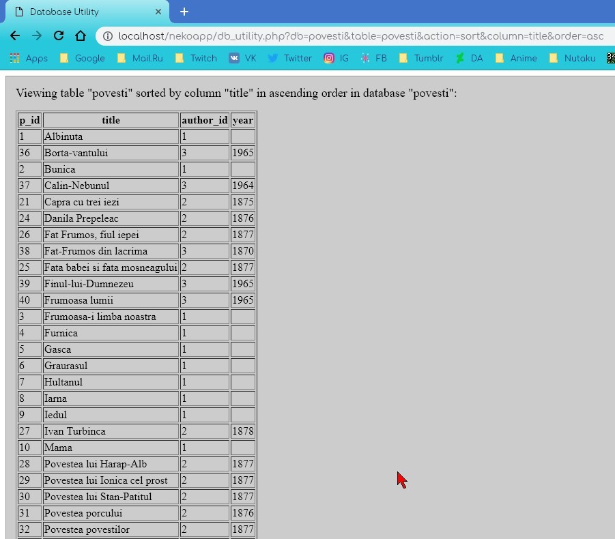Image resolution: width=615 pixels, height=539 pixels.
Task: Go back using the browser back arrow
Action: [15, 35]
